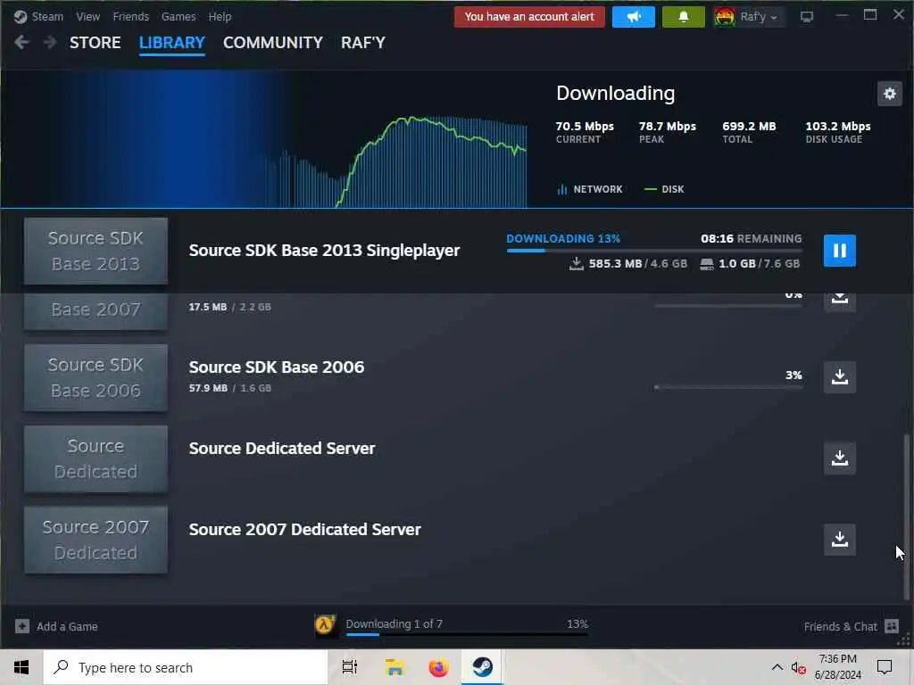This screenshot has width=914, height=685.
Task: Expand the Rafy account dropdown
Action: coord(749,17)
